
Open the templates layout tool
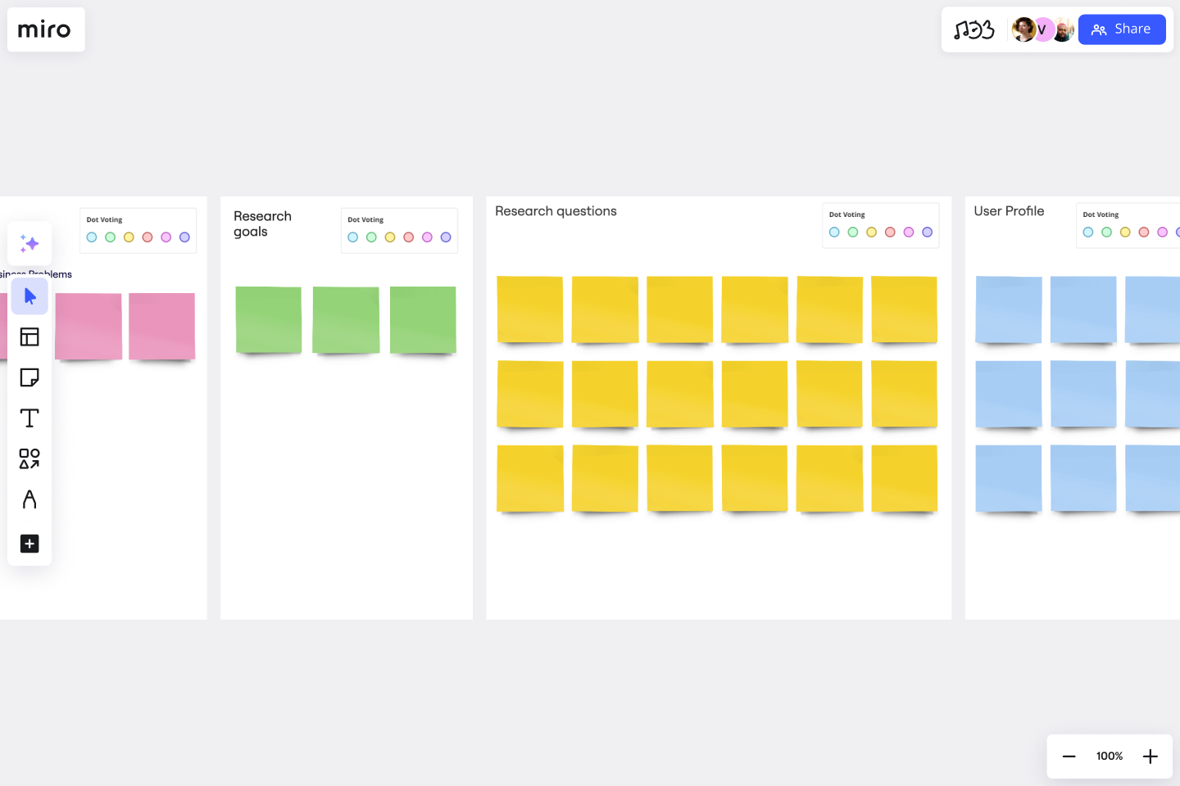(29, 337)
